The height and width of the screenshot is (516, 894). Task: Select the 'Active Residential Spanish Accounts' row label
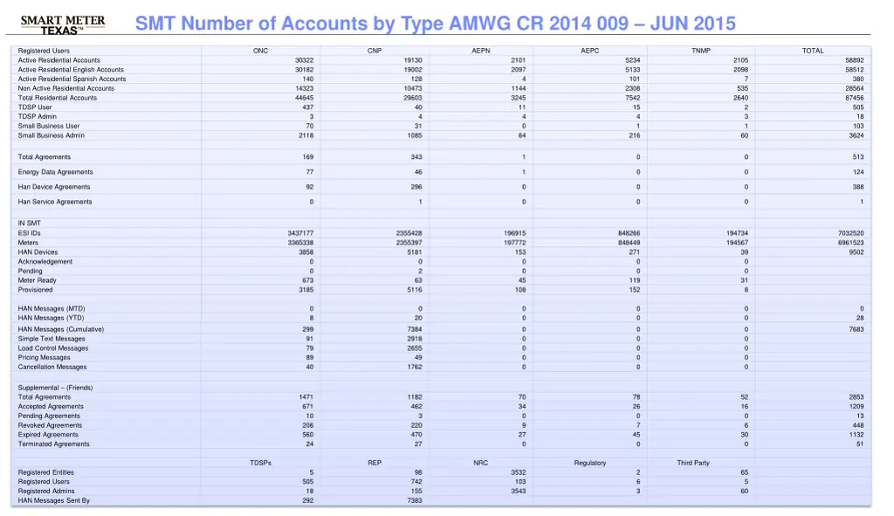tap(72, 79)
